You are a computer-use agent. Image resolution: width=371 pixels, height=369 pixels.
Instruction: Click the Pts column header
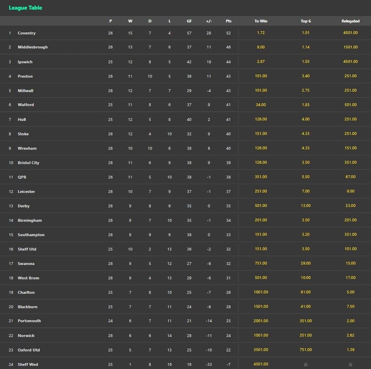(228, 21)
